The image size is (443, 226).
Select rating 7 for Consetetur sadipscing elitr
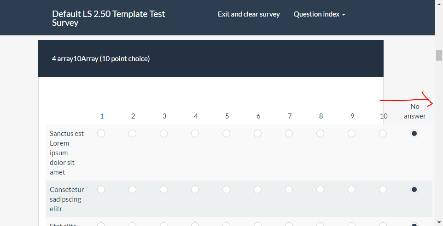[x=289, y=190]
